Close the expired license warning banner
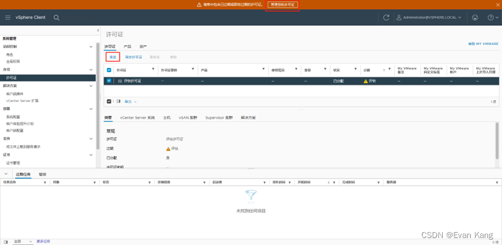The image size is (502, 245). pos(498,5)
